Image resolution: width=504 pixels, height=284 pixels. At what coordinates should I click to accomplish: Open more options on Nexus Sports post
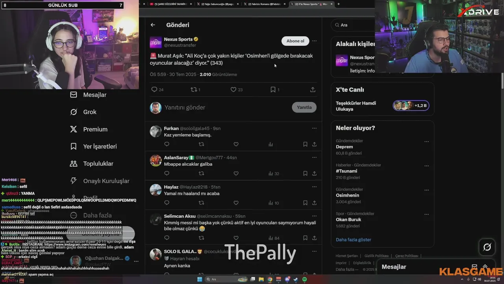point(314,41)
